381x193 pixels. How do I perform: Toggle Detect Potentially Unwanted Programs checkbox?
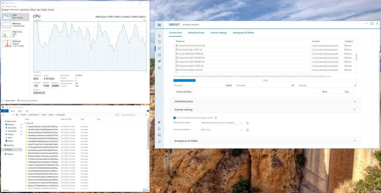175,118
